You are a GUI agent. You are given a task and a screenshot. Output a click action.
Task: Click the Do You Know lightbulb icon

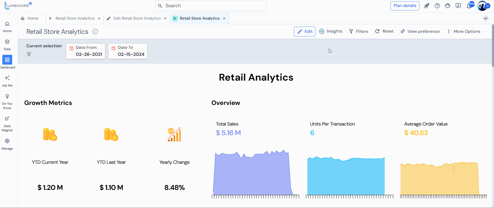[7, 96]
